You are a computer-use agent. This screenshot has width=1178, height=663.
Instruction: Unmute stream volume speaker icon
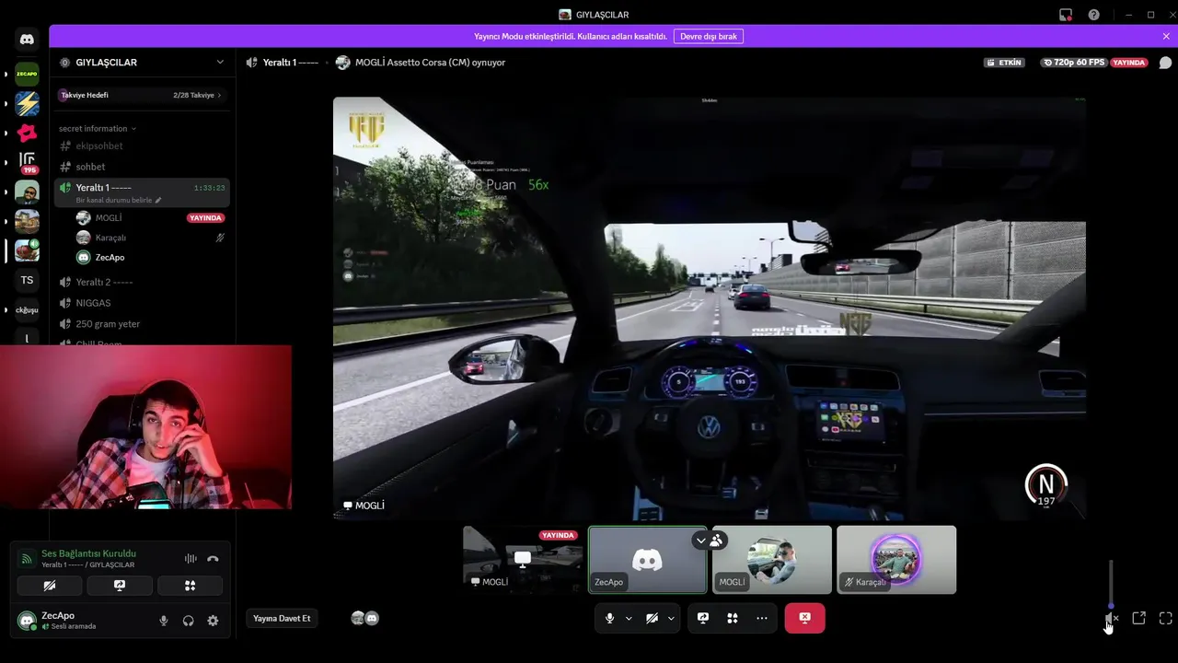tap(1111, 619)
